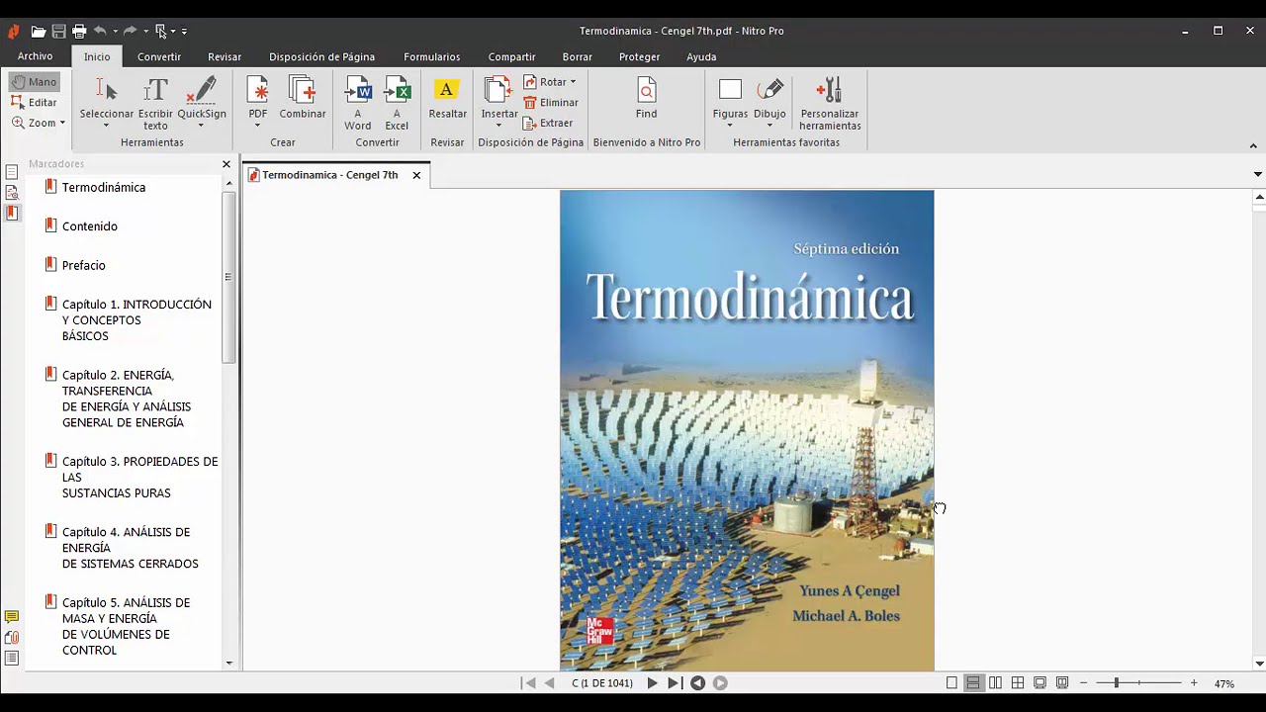1266x712 pixels.
Task: Click the Print icon in quick access
Action: [80, 32]
